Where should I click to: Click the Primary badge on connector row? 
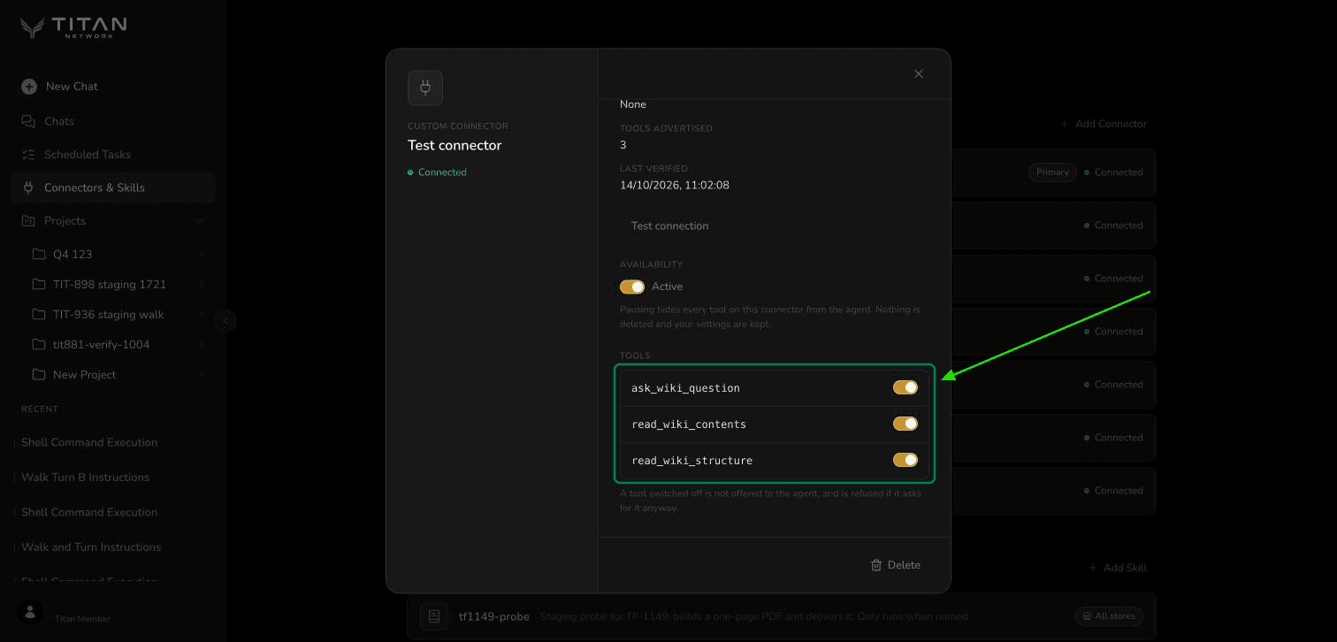tap(1052, 172)
